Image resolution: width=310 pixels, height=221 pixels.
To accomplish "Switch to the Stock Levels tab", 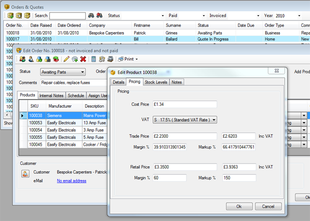I will pos(156,82).
